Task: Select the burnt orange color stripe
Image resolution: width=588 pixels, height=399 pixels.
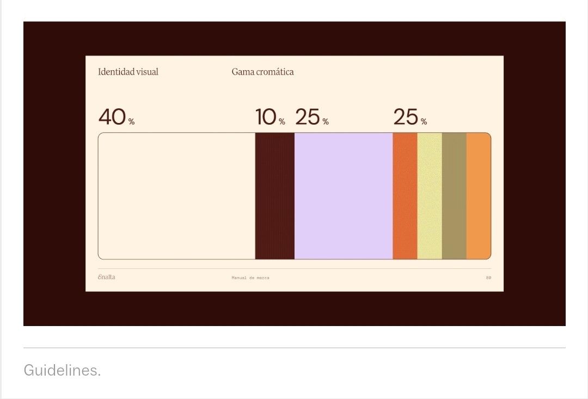Action: 405,196
